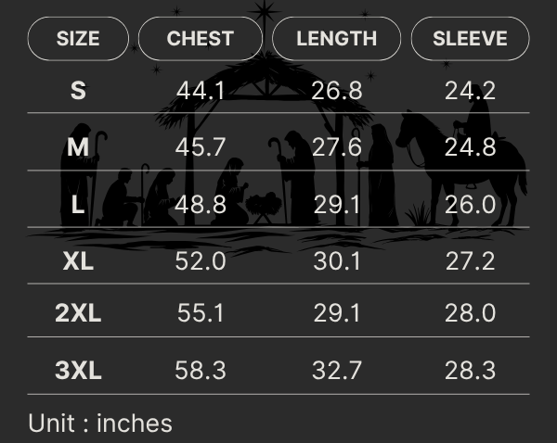Image resolution: width=557 pixels, height=443 pixels.
Task: Click the 3XL size row label
Action: tap(78, 371)
